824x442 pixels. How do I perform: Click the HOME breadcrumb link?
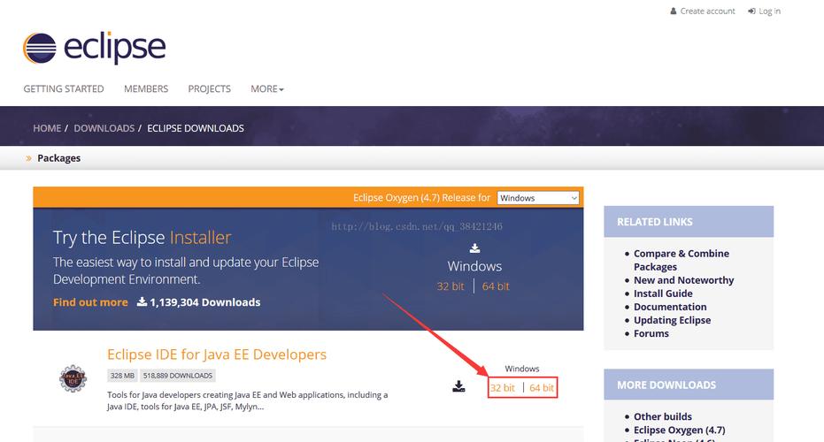(47, 128)
